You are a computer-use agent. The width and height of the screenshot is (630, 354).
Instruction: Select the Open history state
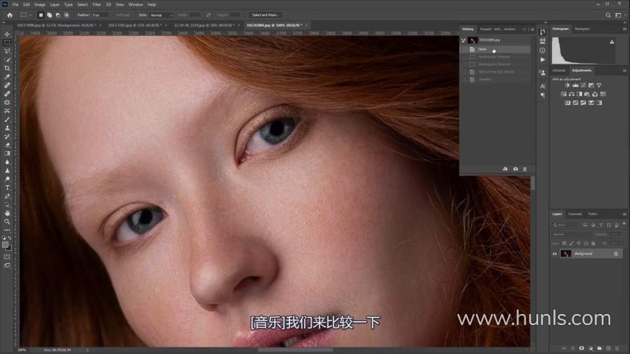point(495,49)
